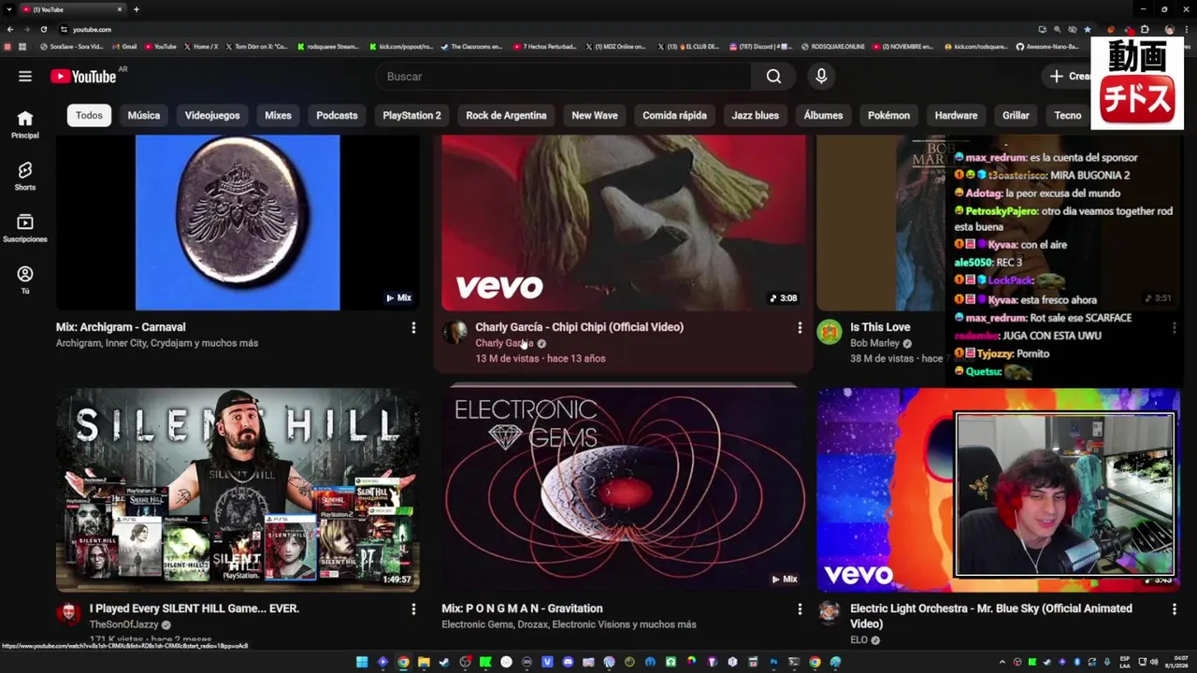Select the Todos filter chip

[89, 115]
